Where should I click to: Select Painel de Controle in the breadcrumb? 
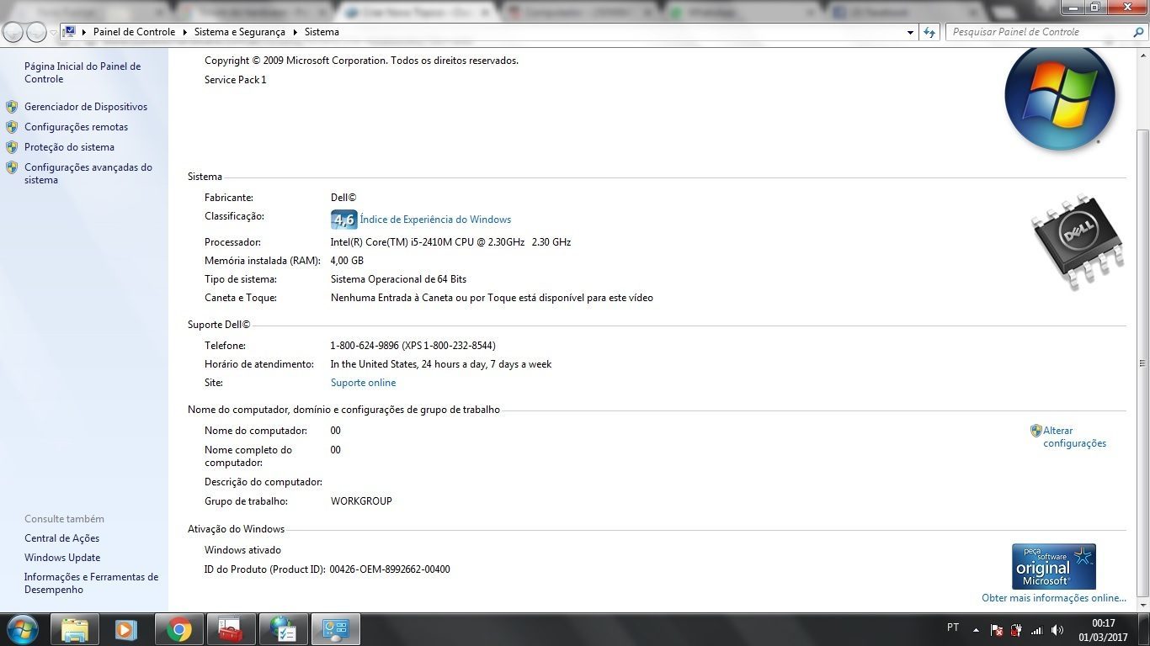coord(134,32)
